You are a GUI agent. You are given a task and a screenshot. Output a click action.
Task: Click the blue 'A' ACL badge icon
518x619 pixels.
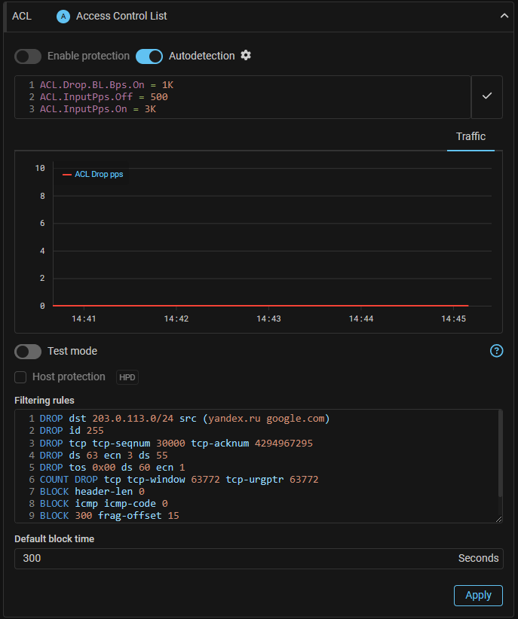[63, 16]
